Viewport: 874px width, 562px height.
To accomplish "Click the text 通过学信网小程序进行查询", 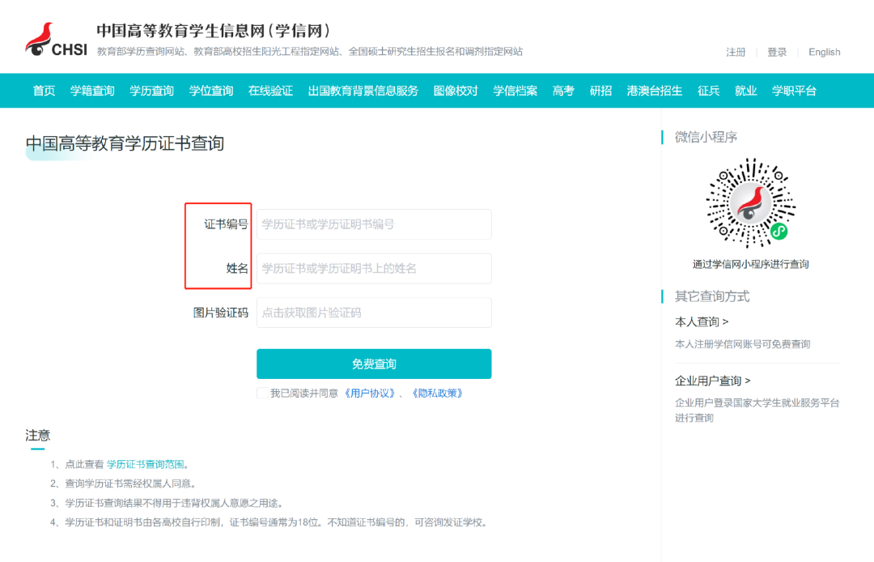I will (x=750, y=264).
